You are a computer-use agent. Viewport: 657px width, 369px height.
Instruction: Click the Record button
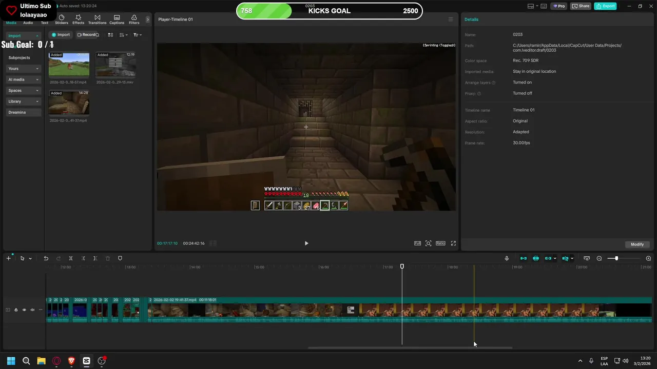[87, 35]
